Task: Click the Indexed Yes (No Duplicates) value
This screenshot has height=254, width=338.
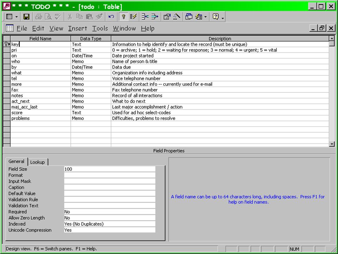Action: pyautogui.click(x=109, y=224)
